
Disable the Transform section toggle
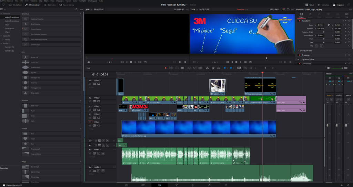(299, 21)
